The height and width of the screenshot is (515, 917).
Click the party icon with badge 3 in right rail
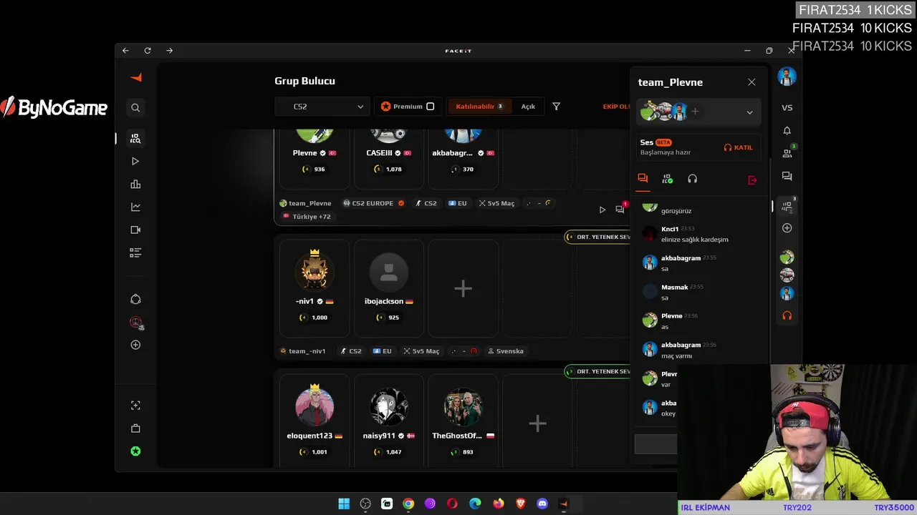787,206
